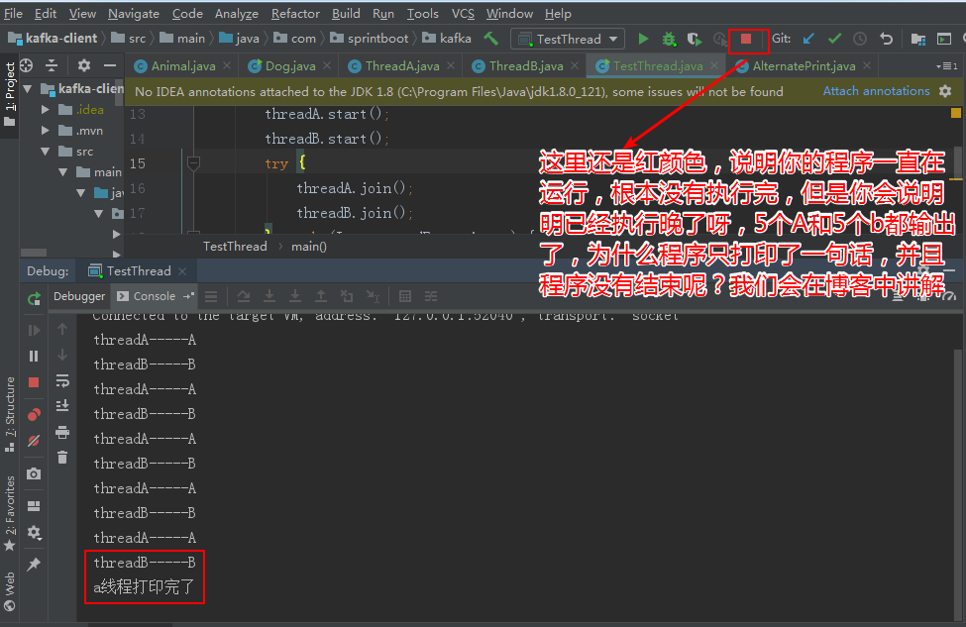Click Git Update Project arrow icon
Viewport: 966px width, 627px height.
[808, 39]
